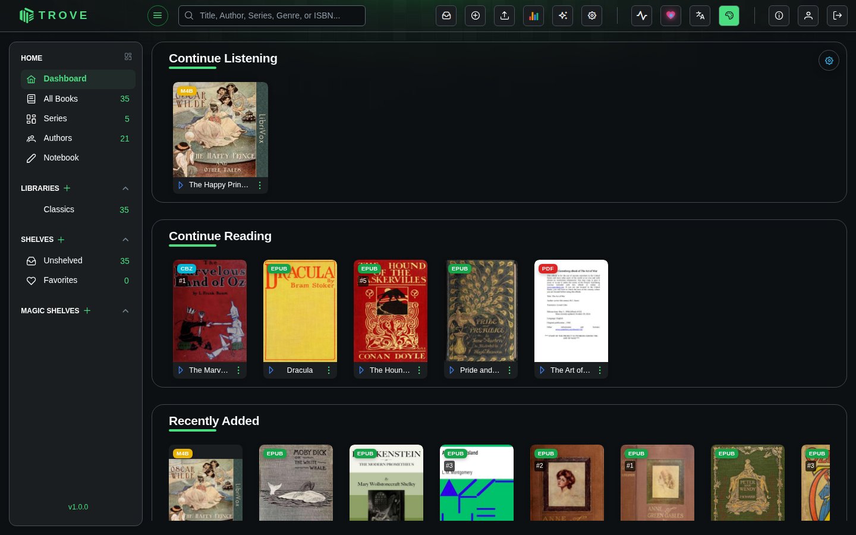The width and height of the screenshot is (856, 535).
Task: Play The Happy Prince audiobook
Action: pyautogui.click(x=181, y=185)
